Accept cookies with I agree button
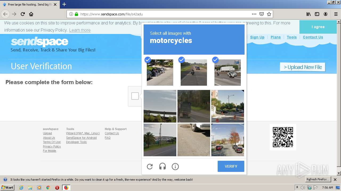Viewport: 341px width, 191px height. coord(318,27)
